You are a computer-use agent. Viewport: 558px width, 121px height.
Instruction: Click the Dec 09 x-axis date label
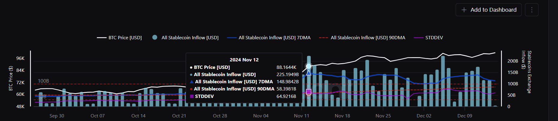click(x=465, y=116)
